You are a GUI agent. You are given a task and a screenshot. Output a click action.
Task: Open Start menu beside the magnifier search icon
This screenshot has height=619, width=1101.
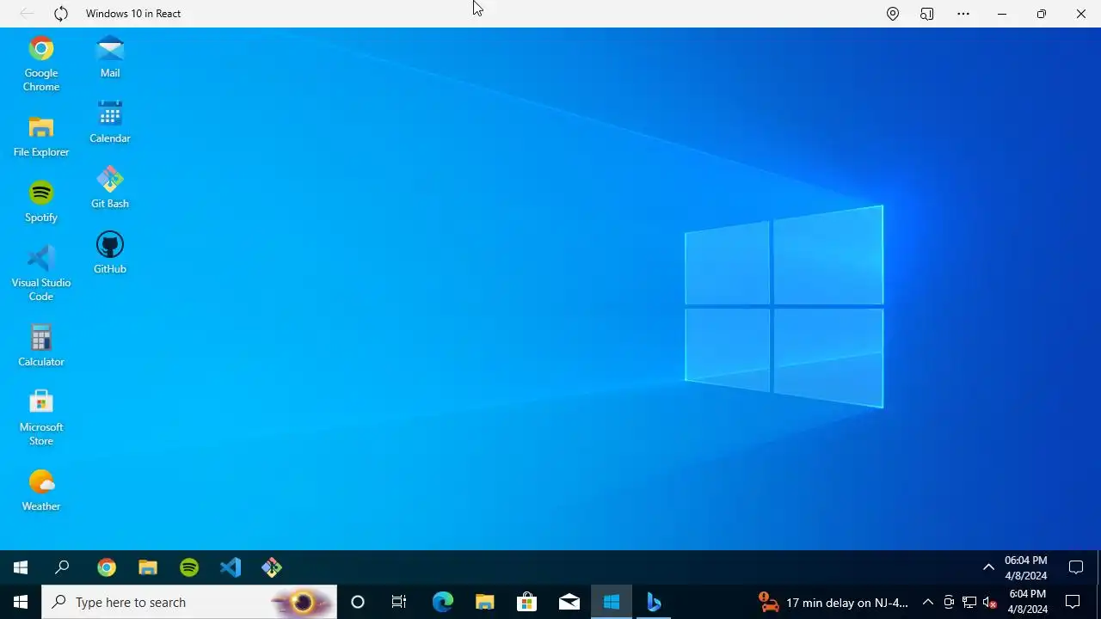point(21,567)
